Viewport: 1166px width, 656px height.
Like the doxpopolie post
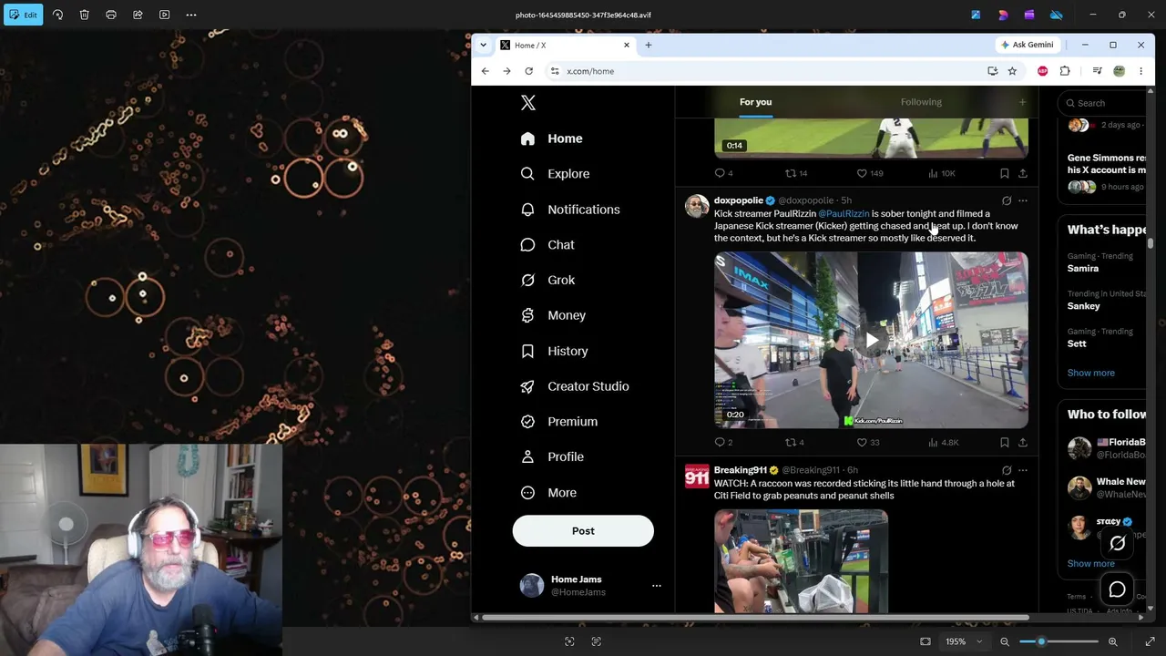pos(870,443)
